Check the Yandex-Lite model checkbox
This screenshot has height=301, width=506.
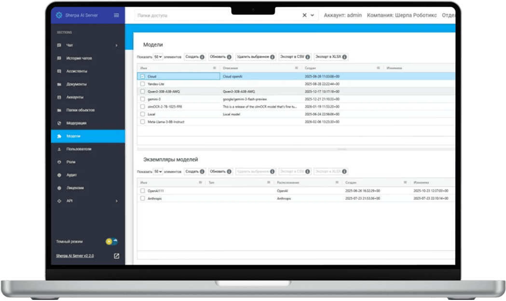(x=143, y=84)
